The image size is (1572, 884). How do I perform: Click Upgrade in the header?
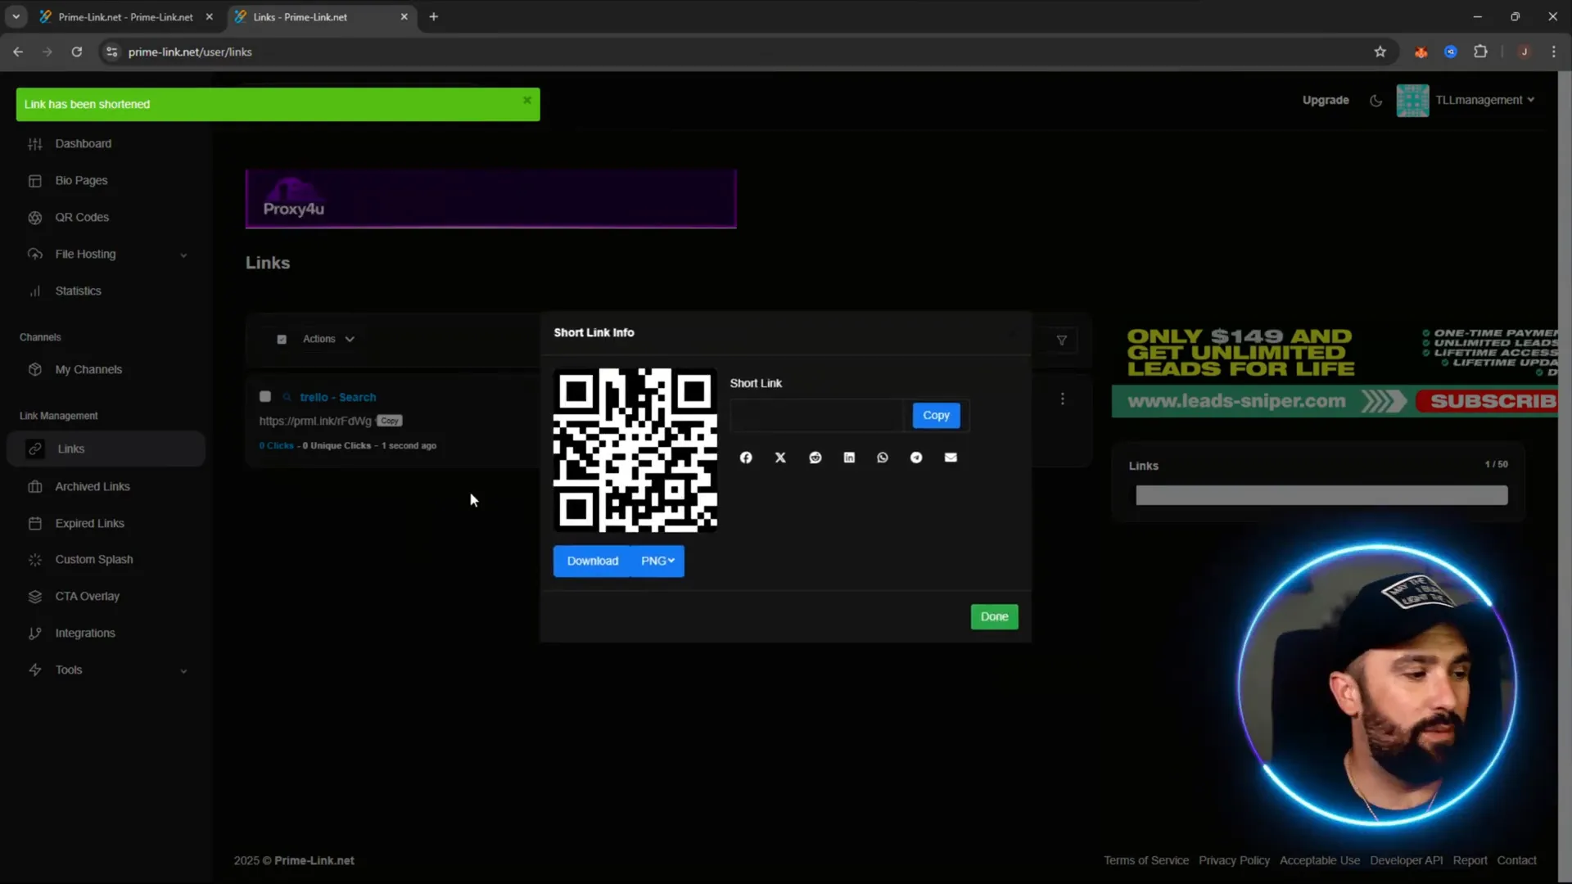1326,100
